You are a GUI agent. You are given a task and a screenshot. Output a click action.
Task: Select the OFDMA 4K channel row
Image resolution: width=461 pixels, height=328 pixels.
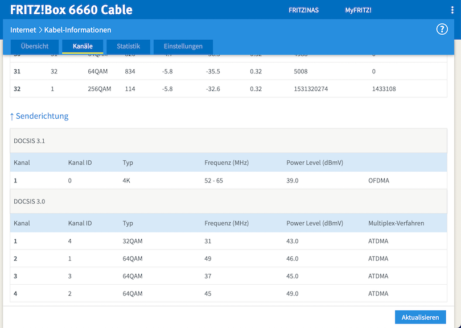[x=228, y=180]
